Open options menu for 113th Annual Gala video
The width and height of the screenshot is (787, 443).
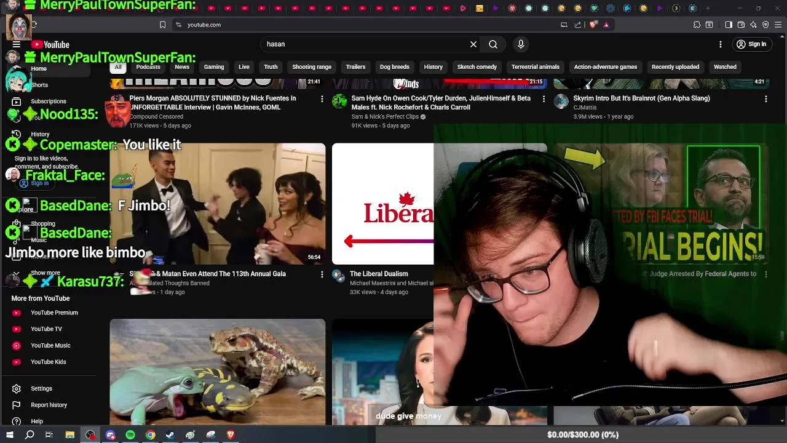coord(322,274)
